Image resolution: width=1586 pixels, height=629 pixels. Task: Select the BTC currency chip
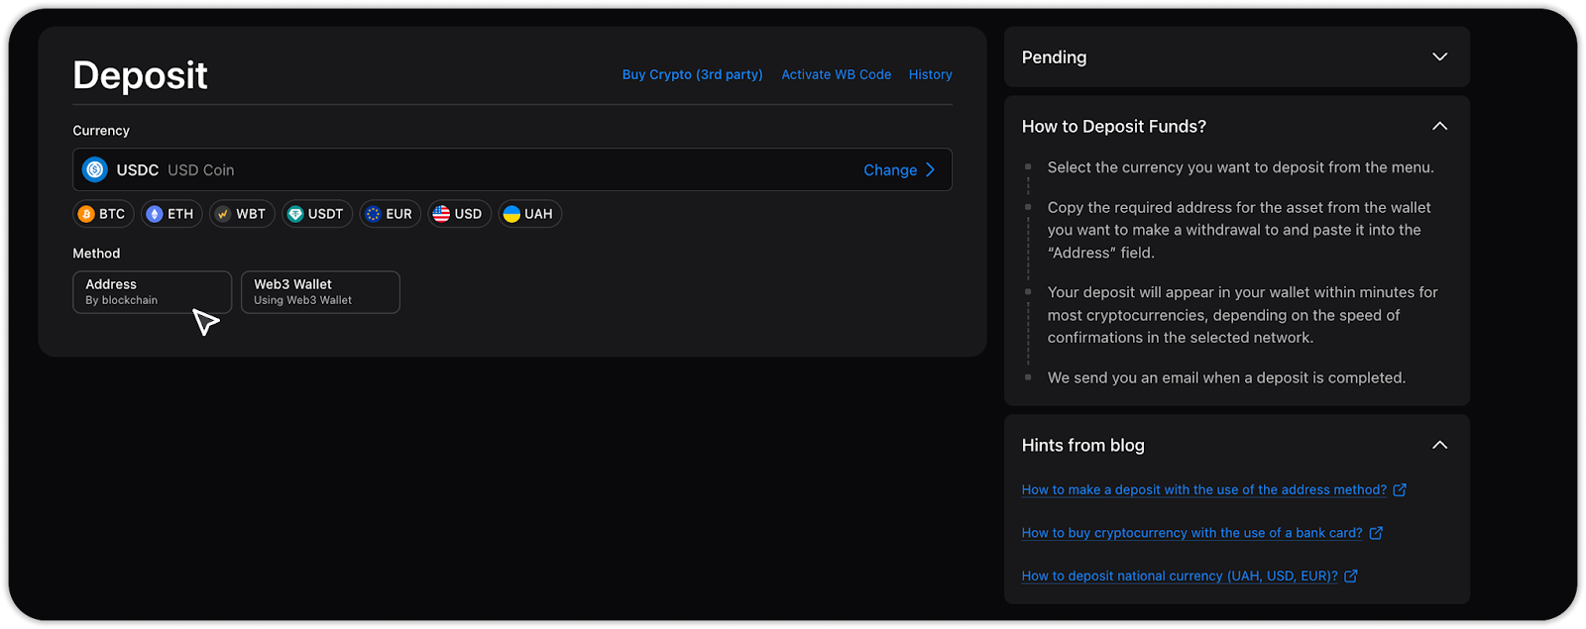click(102, 214)
